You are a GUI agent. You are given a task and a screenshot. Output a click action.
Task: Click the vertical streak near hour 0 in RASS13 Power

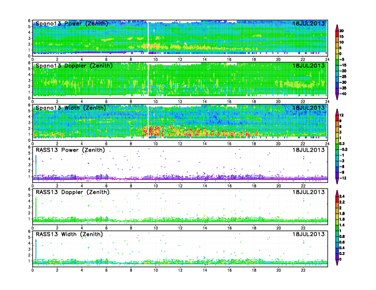point(36,167)
